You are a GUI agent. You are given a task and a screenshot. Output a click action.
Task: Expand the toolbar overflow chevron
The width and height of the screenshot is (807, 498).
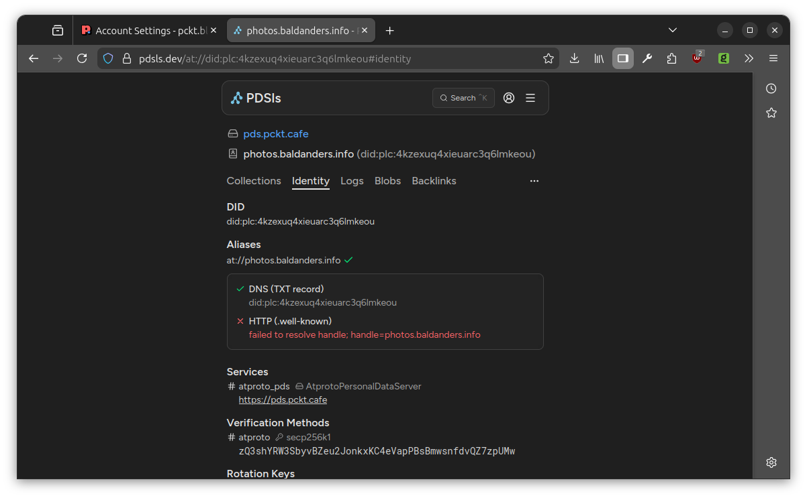(x=749, y=58)
